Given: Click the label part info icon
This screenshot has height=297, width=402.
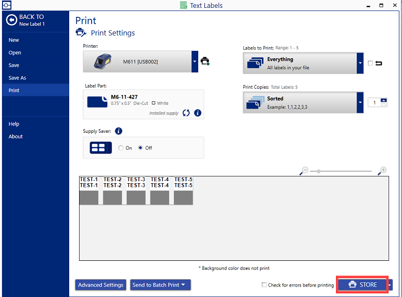Looking at the screenshot, I should [x=198, y=113].
